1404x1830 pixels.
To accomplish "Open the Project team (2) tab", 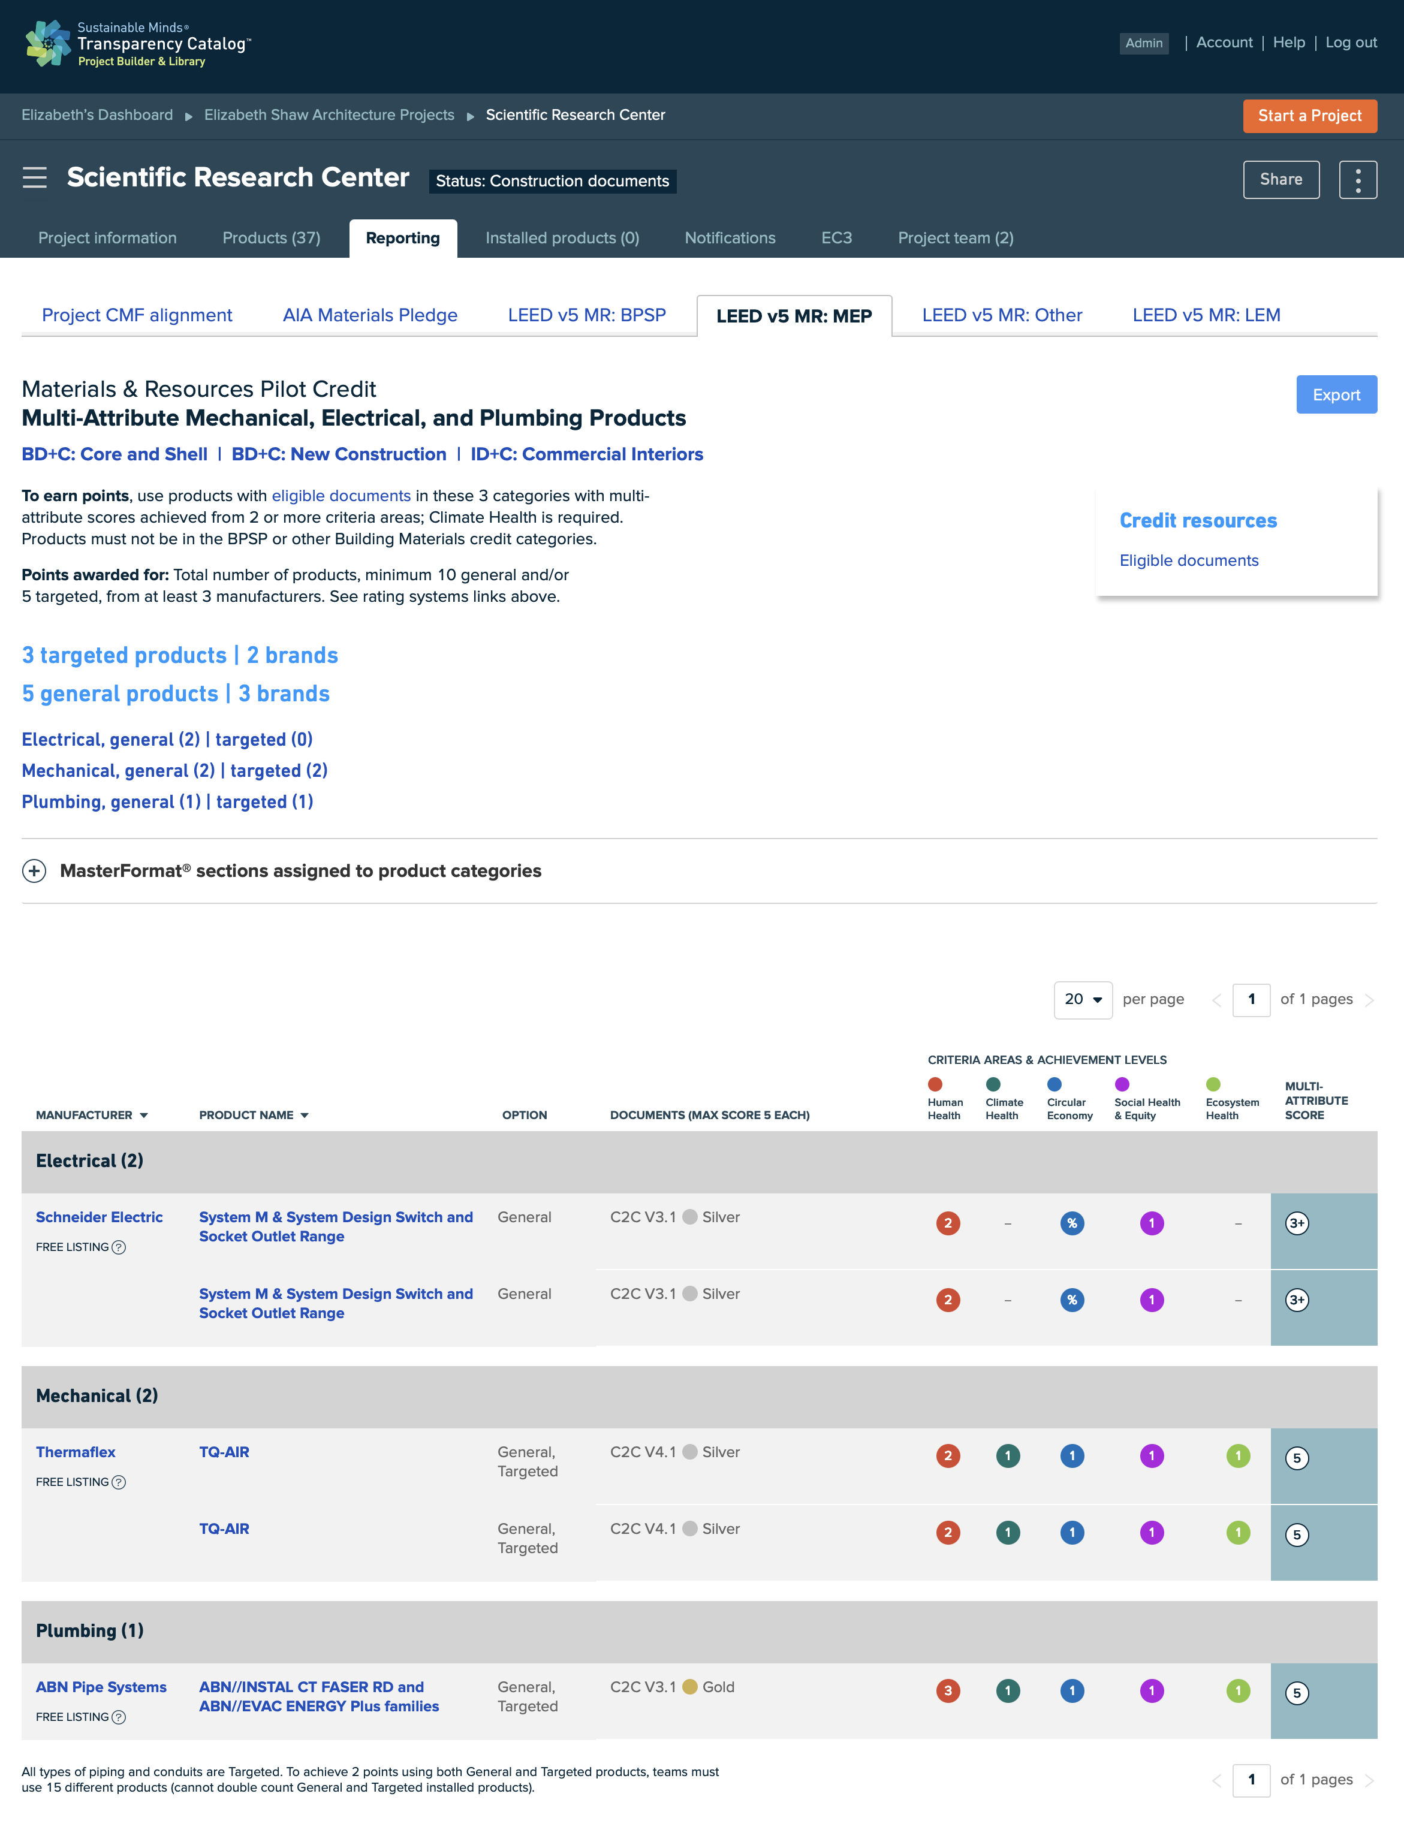I will pyautogui.click(x=956, y=238).
